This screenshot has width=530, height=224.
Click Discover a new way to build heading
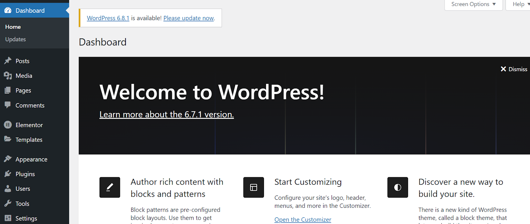click(x=461, y=188)
